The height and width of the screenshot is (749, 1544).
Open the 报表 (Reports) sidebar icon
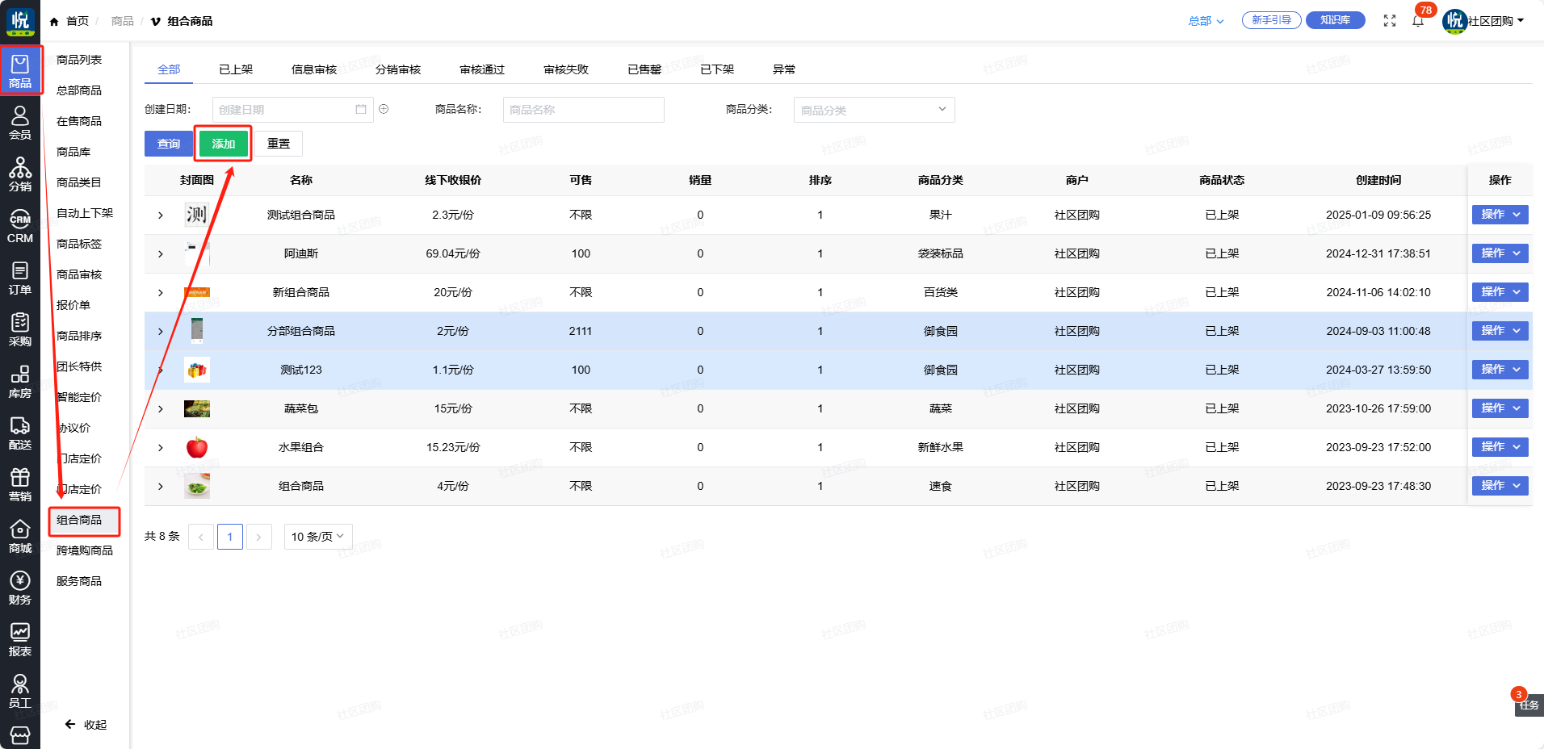point(20,639)
